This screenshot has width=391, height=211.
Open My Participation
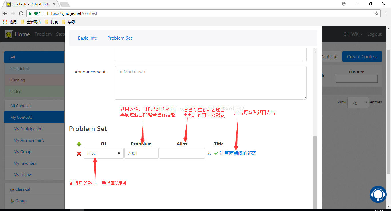click(x=34, y=129)
